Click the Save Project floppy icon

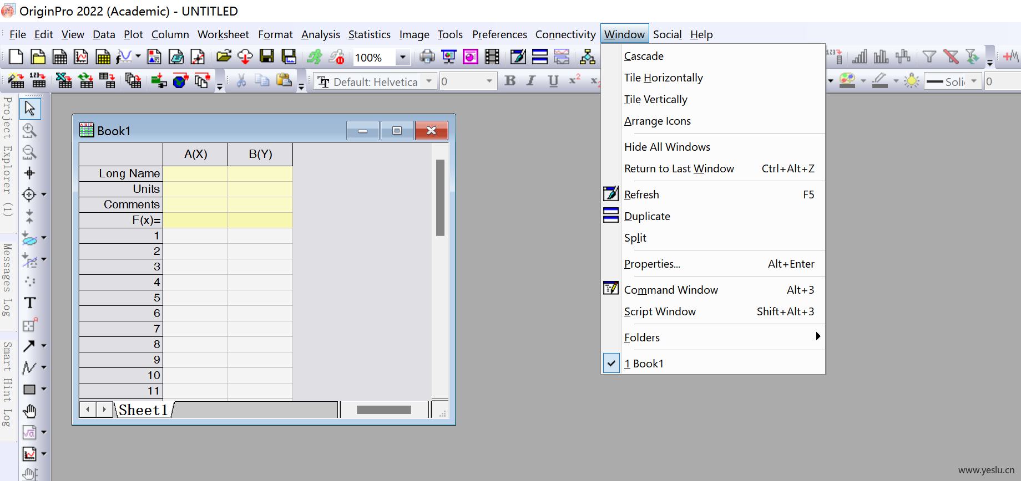coord(267,57)
